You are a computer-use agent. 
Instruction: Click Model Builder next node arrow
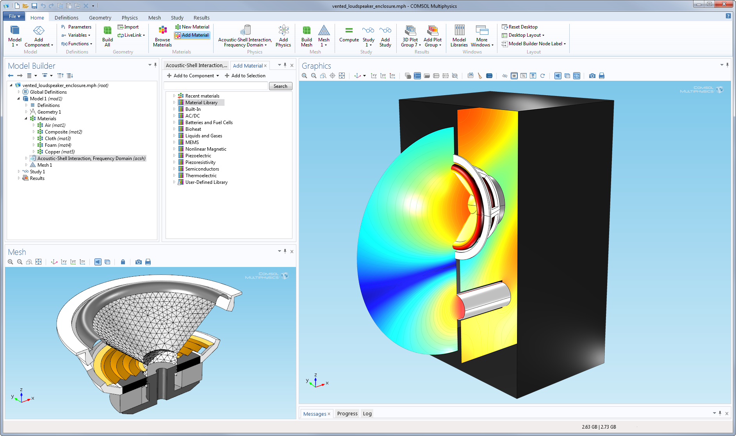pos(20,75)
